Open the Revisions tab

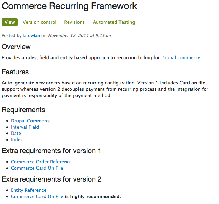74,22
